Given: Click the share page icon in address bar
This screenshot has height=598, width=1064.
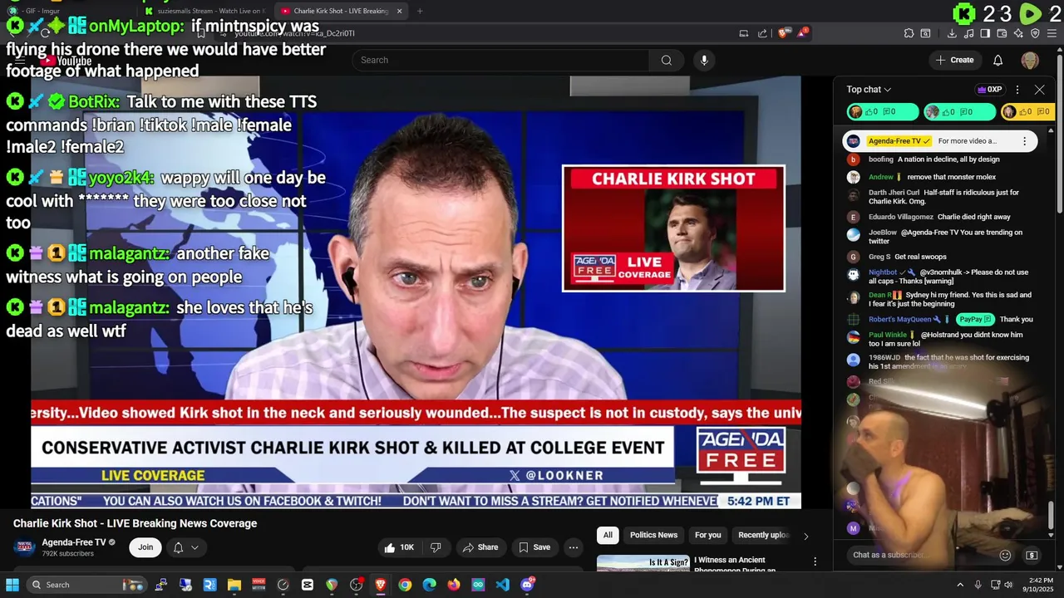Looking at the screenshot, I should coord(762,33).
